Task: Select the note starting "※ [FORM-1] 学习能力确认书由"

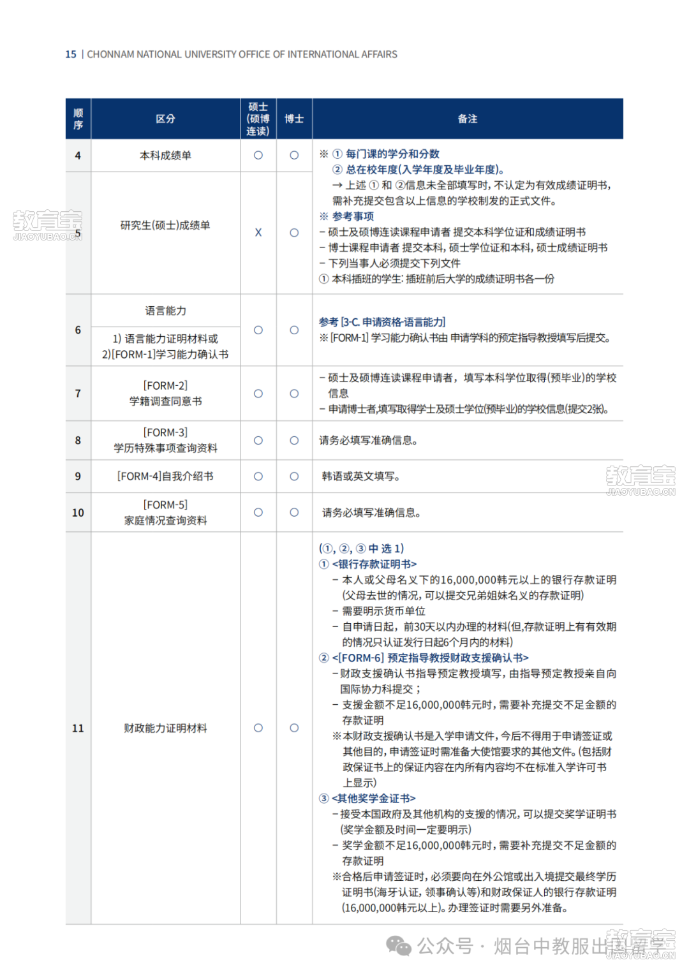Action: tap(465, 338)
